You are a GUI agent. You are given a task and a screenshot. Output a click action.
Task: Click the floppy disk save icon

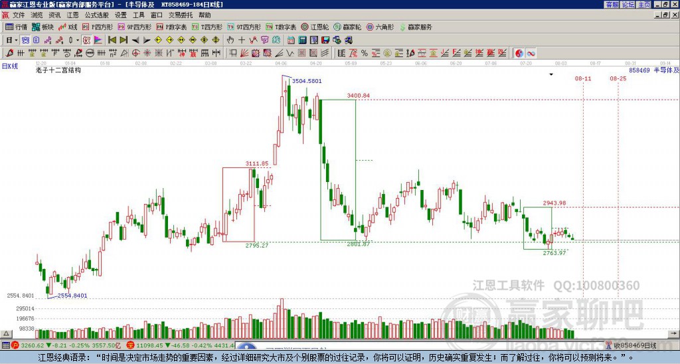[325, 41]
